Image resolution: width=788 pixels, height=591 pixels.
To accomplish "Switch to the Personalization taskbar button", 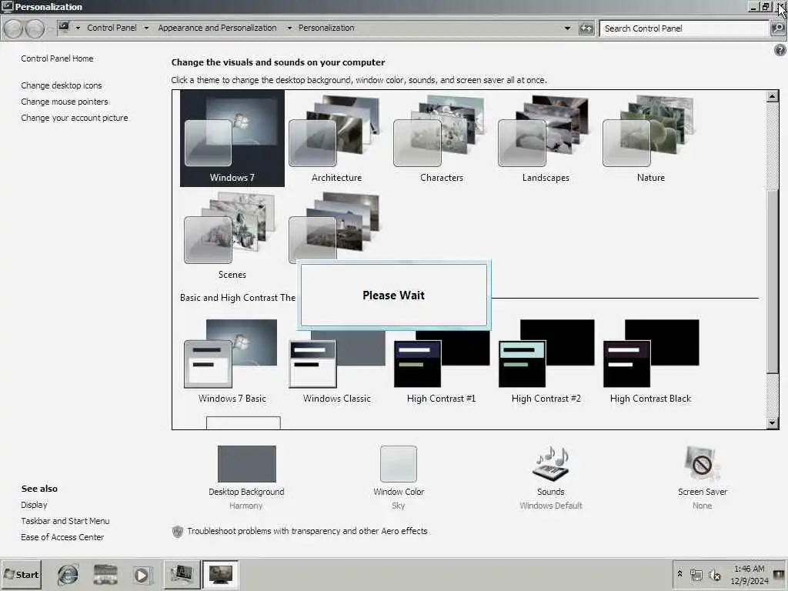I will tap(220, 574).
